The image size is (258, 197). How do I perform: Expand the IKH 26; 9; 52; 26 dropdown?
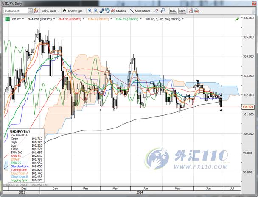183,19
